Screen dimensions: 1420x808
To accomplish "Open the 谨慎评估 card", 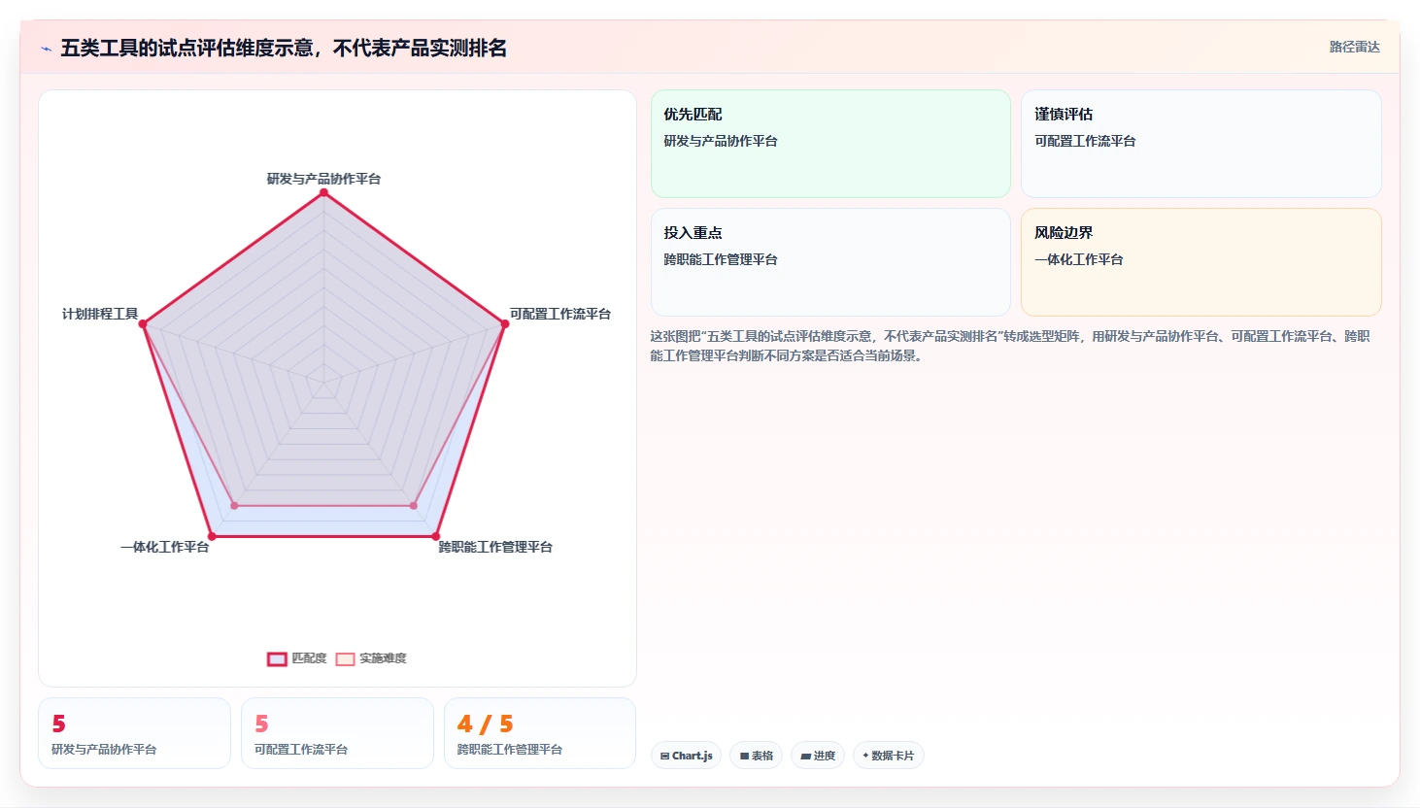I will 1201,144.
